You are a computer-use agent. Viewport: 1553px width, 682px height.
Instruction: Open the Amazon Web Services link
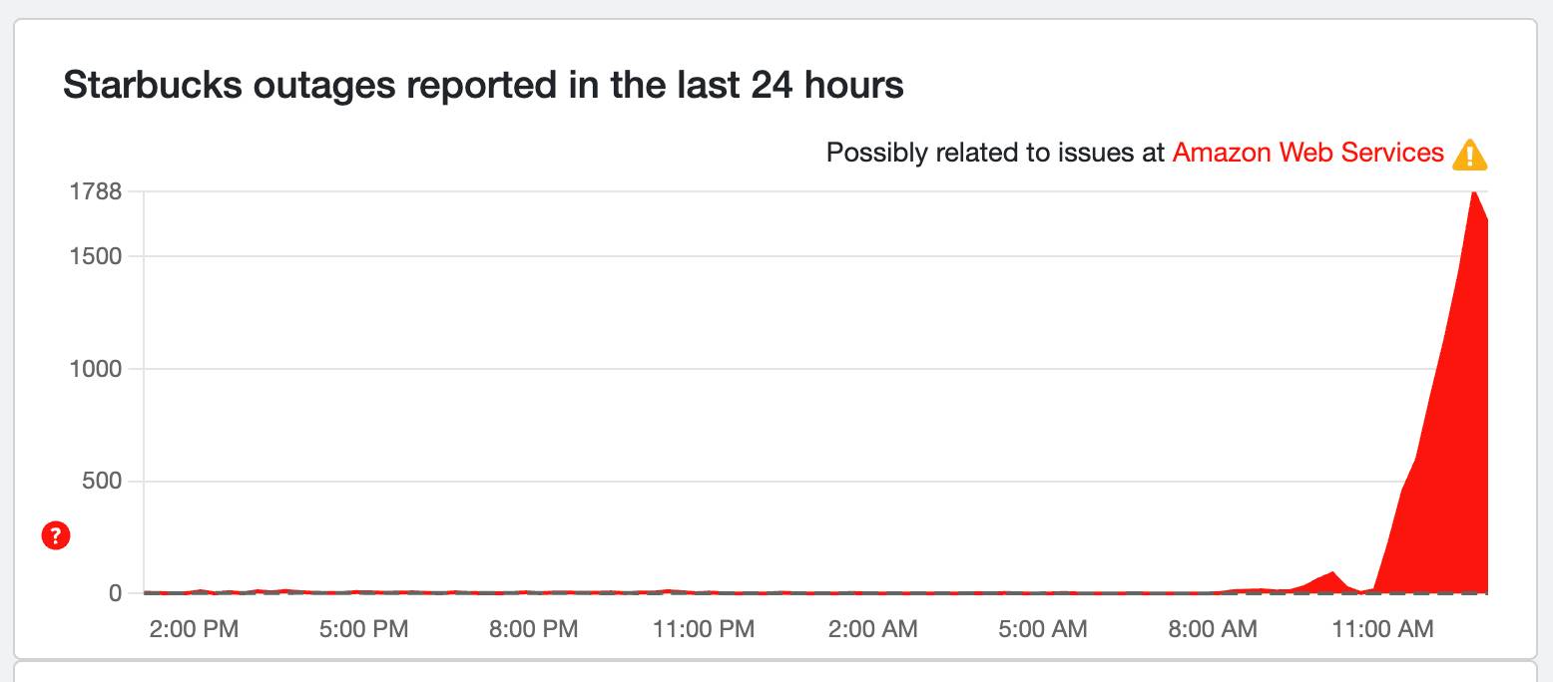click(x=1307, y=153)
